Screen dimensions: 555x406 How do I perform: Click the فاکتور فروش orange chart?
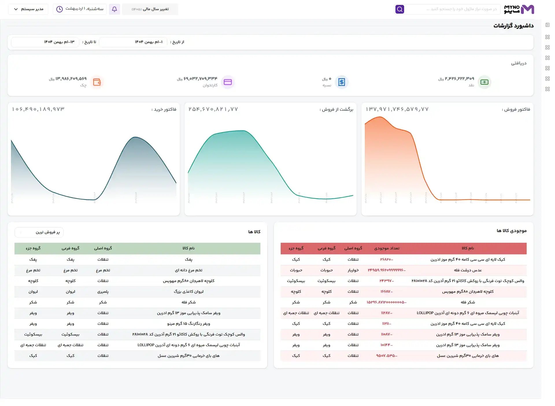[447, 159]
